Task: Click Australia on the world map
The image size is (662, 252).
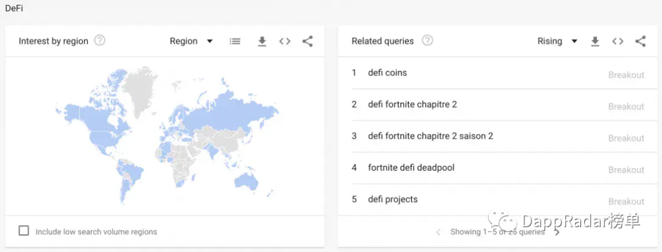Action: tap(246, 181)
